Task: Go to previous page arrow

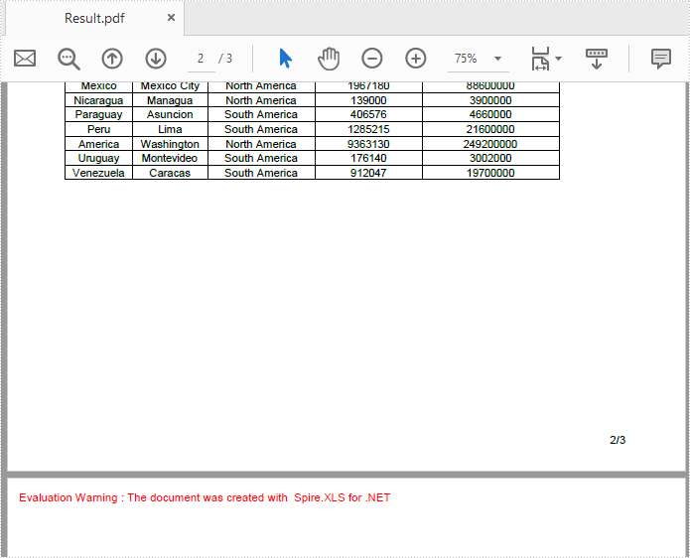Action: [112, 59]
